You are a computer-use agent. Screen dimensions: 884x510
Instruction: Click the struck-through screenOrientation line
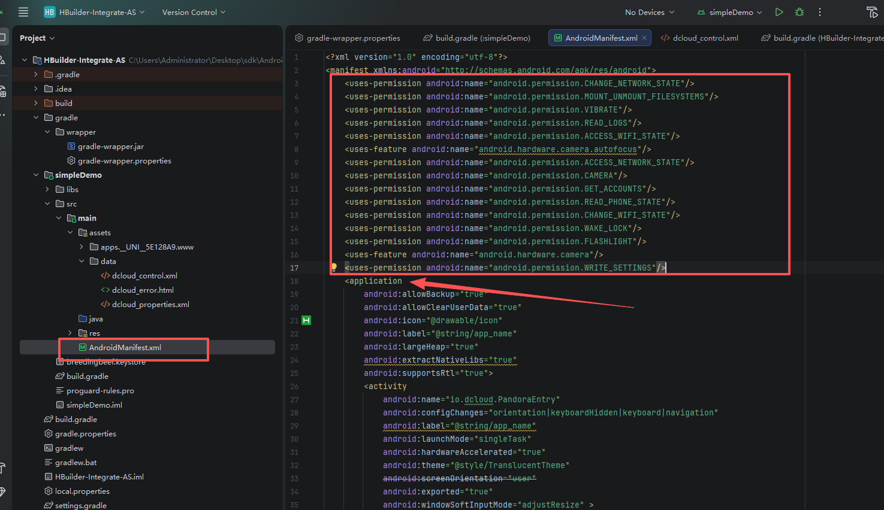pos(460,478)
